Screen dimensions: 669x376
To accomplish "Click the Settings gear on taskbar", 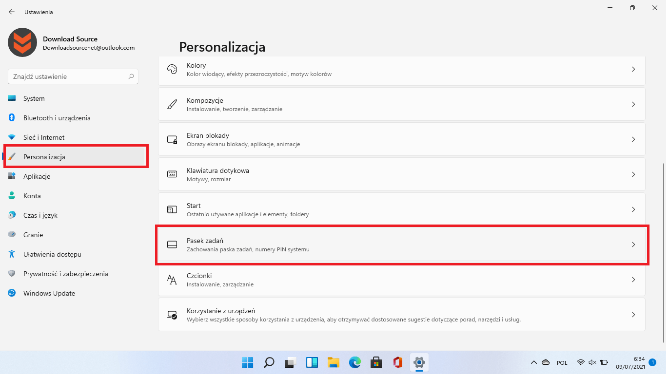I will (x=419, y=363).
